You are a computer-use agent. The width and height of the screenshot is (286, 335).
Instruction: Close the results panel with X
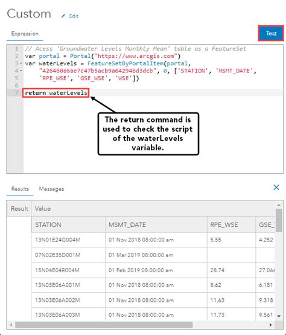276,187
